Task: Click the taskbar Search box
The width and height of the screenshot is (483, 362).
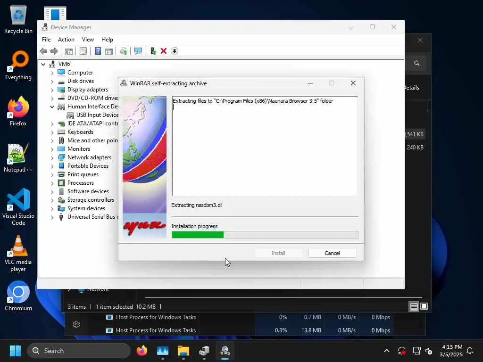Action: [79, 351]
